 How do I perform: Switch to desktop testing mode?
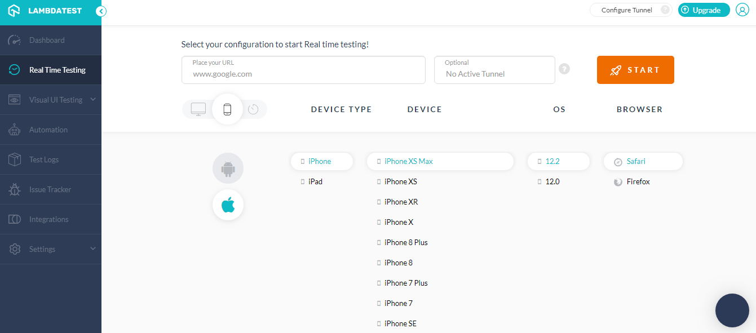tap(198, 109)
